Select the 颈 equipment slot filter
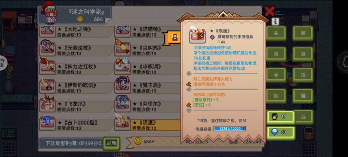Image resolution: width=348 pixels, height=157 pixels. (303, 33)
